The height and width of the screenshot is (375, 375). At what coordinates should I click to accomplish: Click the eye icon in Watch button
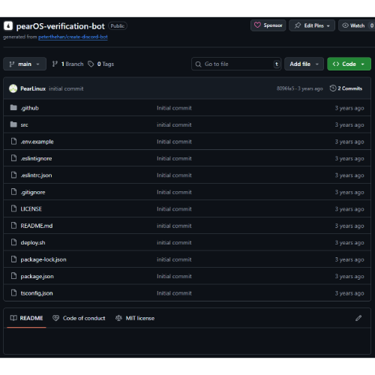[x=345, y=25]
